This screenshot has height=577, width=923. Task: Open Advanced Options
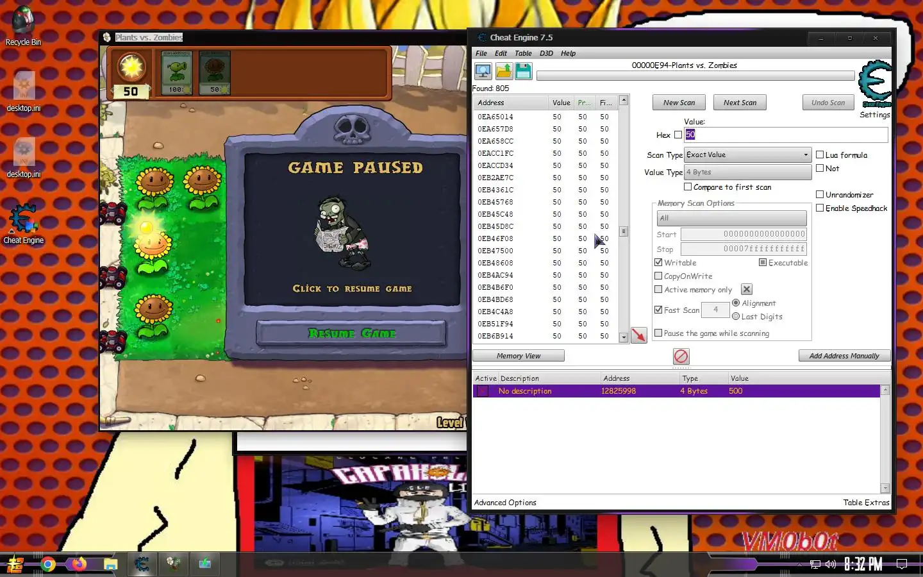click(505, 503)
